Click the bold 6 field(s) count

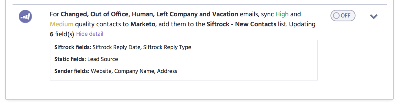point(62,34)
